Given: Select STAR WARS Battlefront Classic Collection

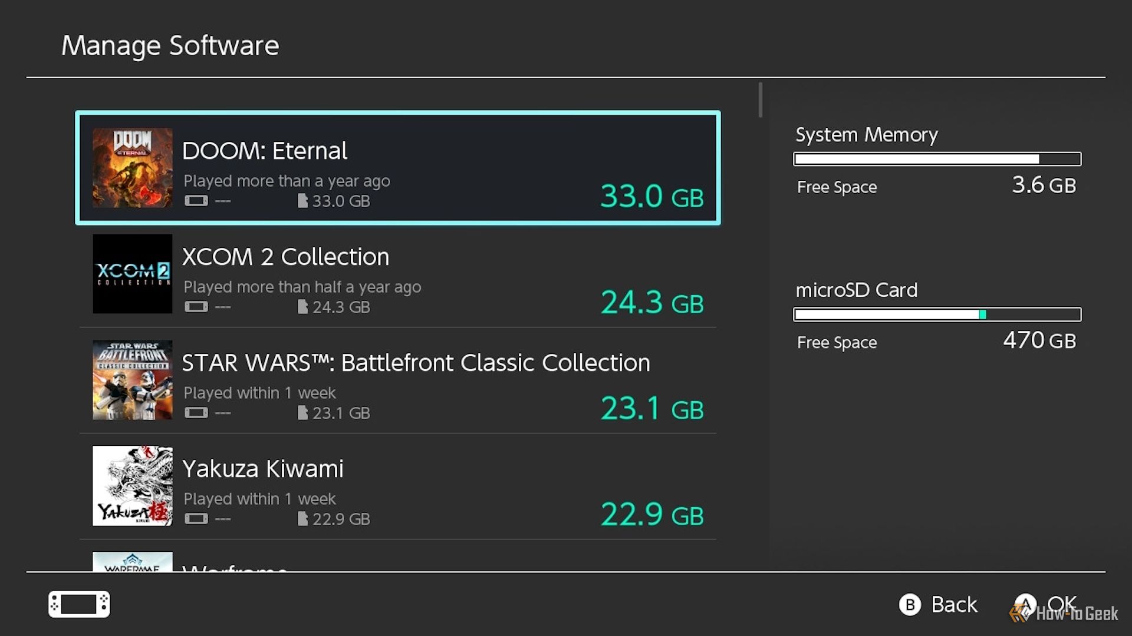Looking at the screenshot, I should pos(398,381).
